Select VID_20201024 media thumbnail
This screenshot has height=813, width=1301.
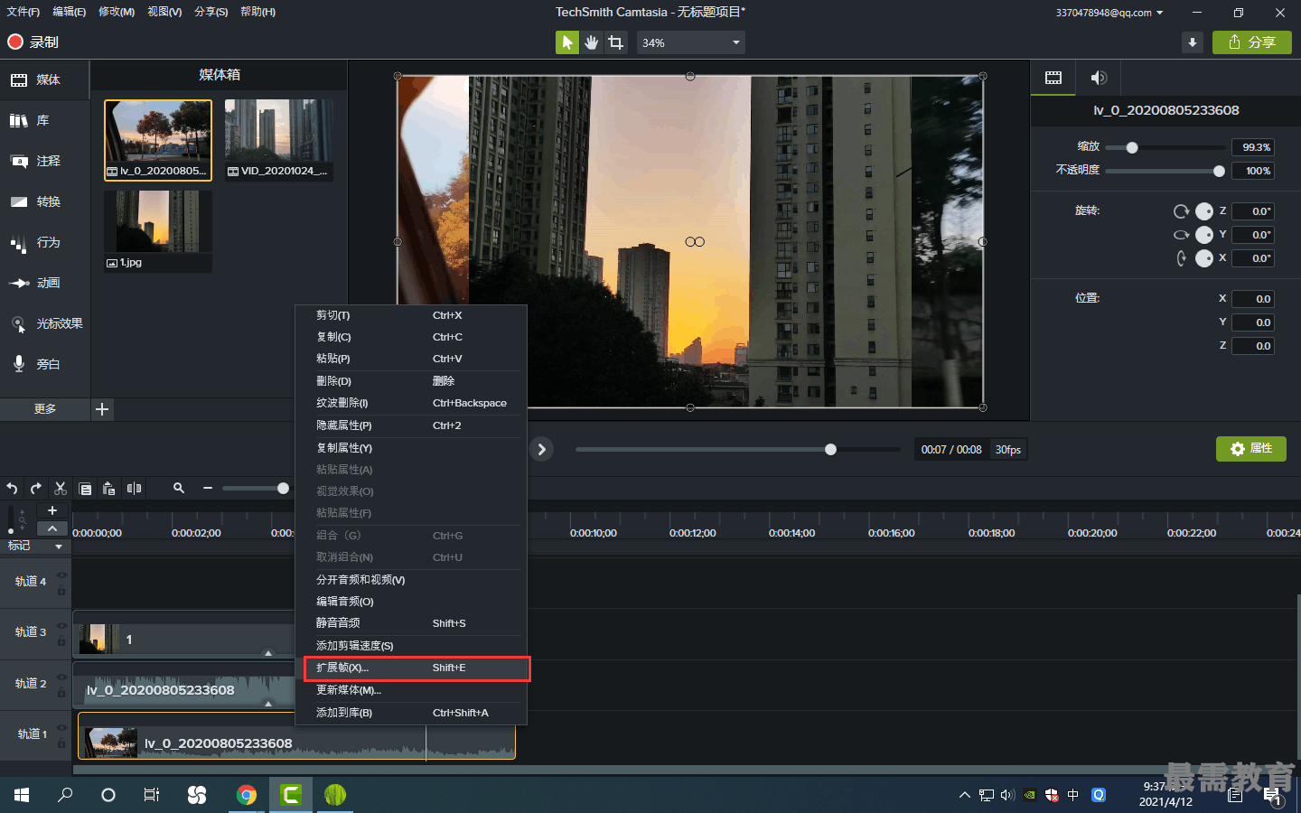[x=278, y=140]
